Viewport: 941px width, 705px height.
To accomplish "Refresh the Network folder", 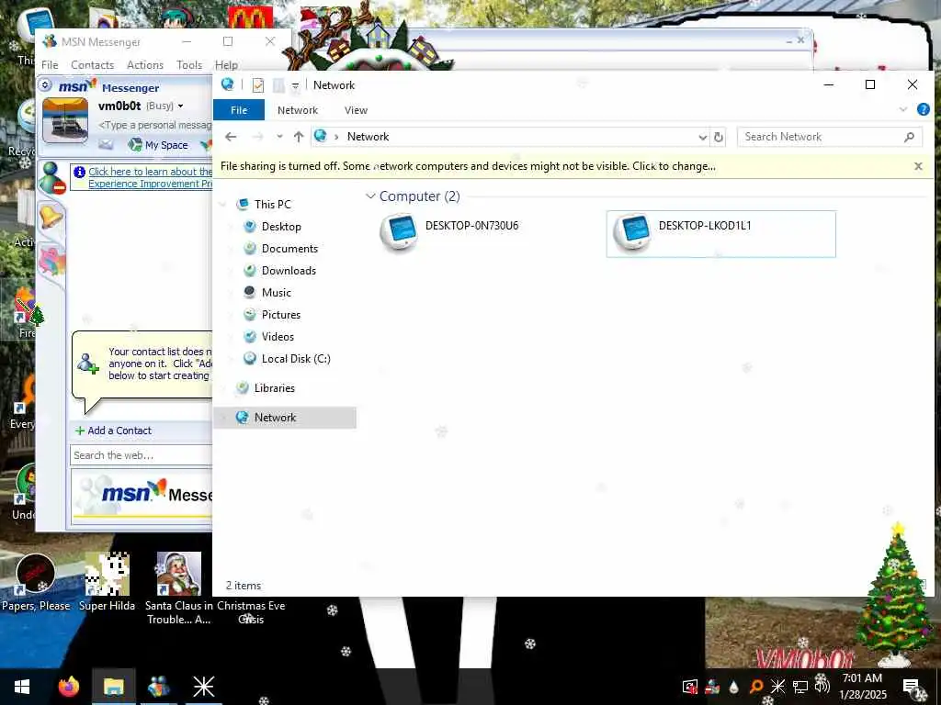I will pyautogui.click(x=718, y=138).
